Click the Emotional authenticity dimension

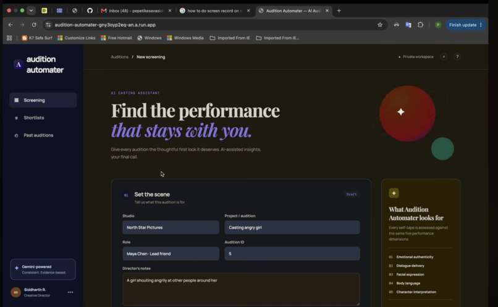tap(415, 257)
